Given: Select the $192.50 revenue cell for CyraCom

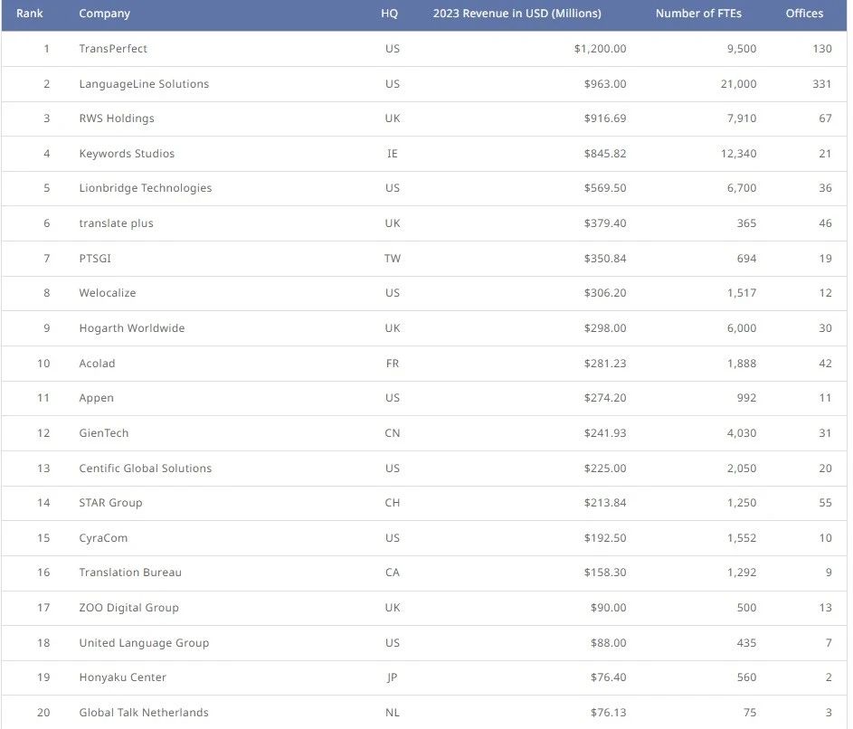Looking at the screenshot, I should click(x=604, y=538).
